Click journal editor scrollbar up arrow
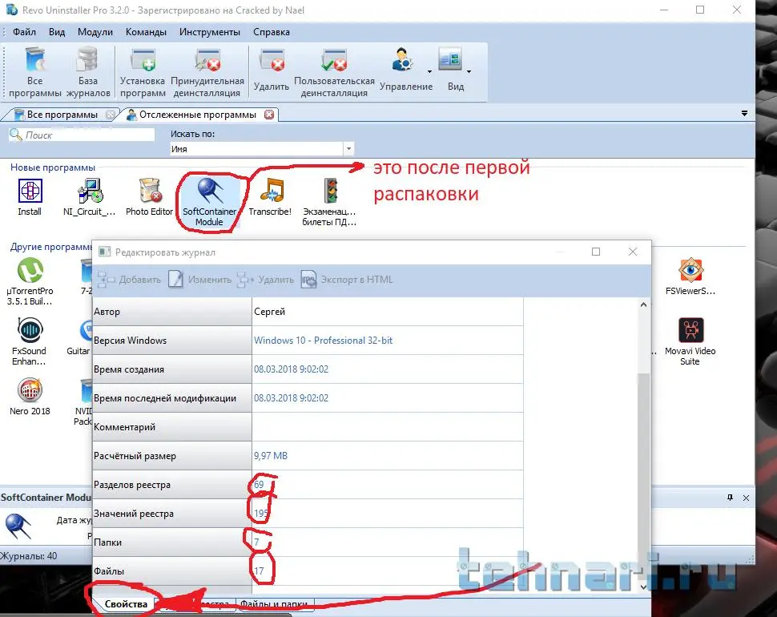The width and height of the screenshot is (777, 617). click(643, 304)
